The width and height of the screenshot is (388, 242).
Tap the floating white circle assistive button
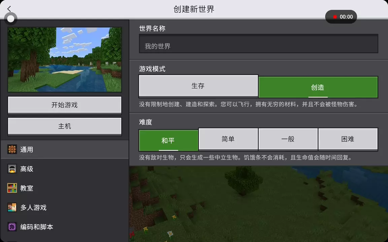pos(11,19)
